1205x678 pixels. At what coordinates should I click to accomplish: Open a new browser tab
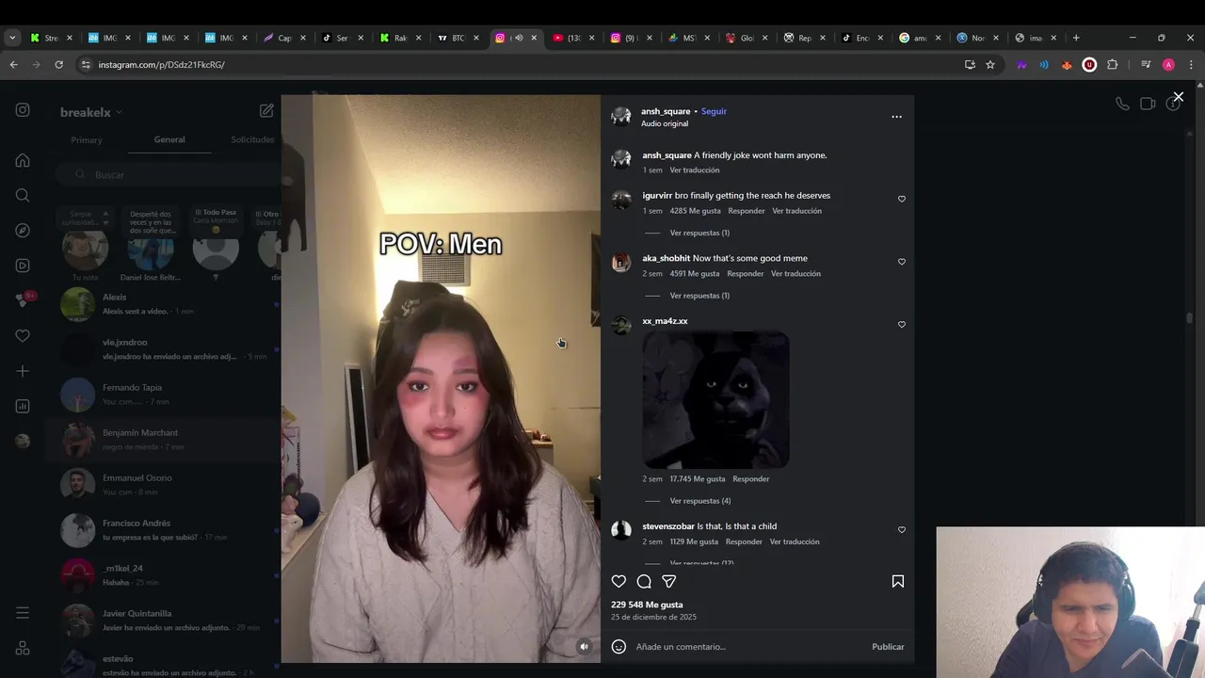tap(1076, 38)
